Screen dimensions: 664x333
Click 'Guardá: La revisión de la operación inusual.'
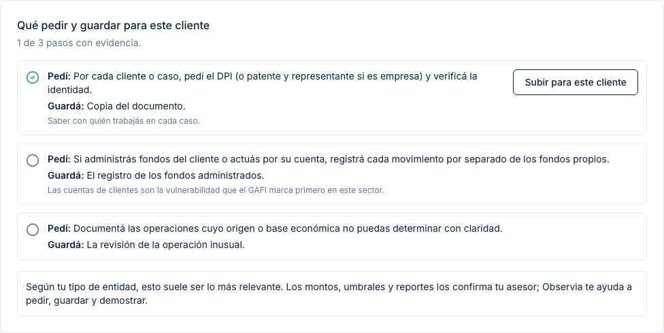tap(146, 245)
